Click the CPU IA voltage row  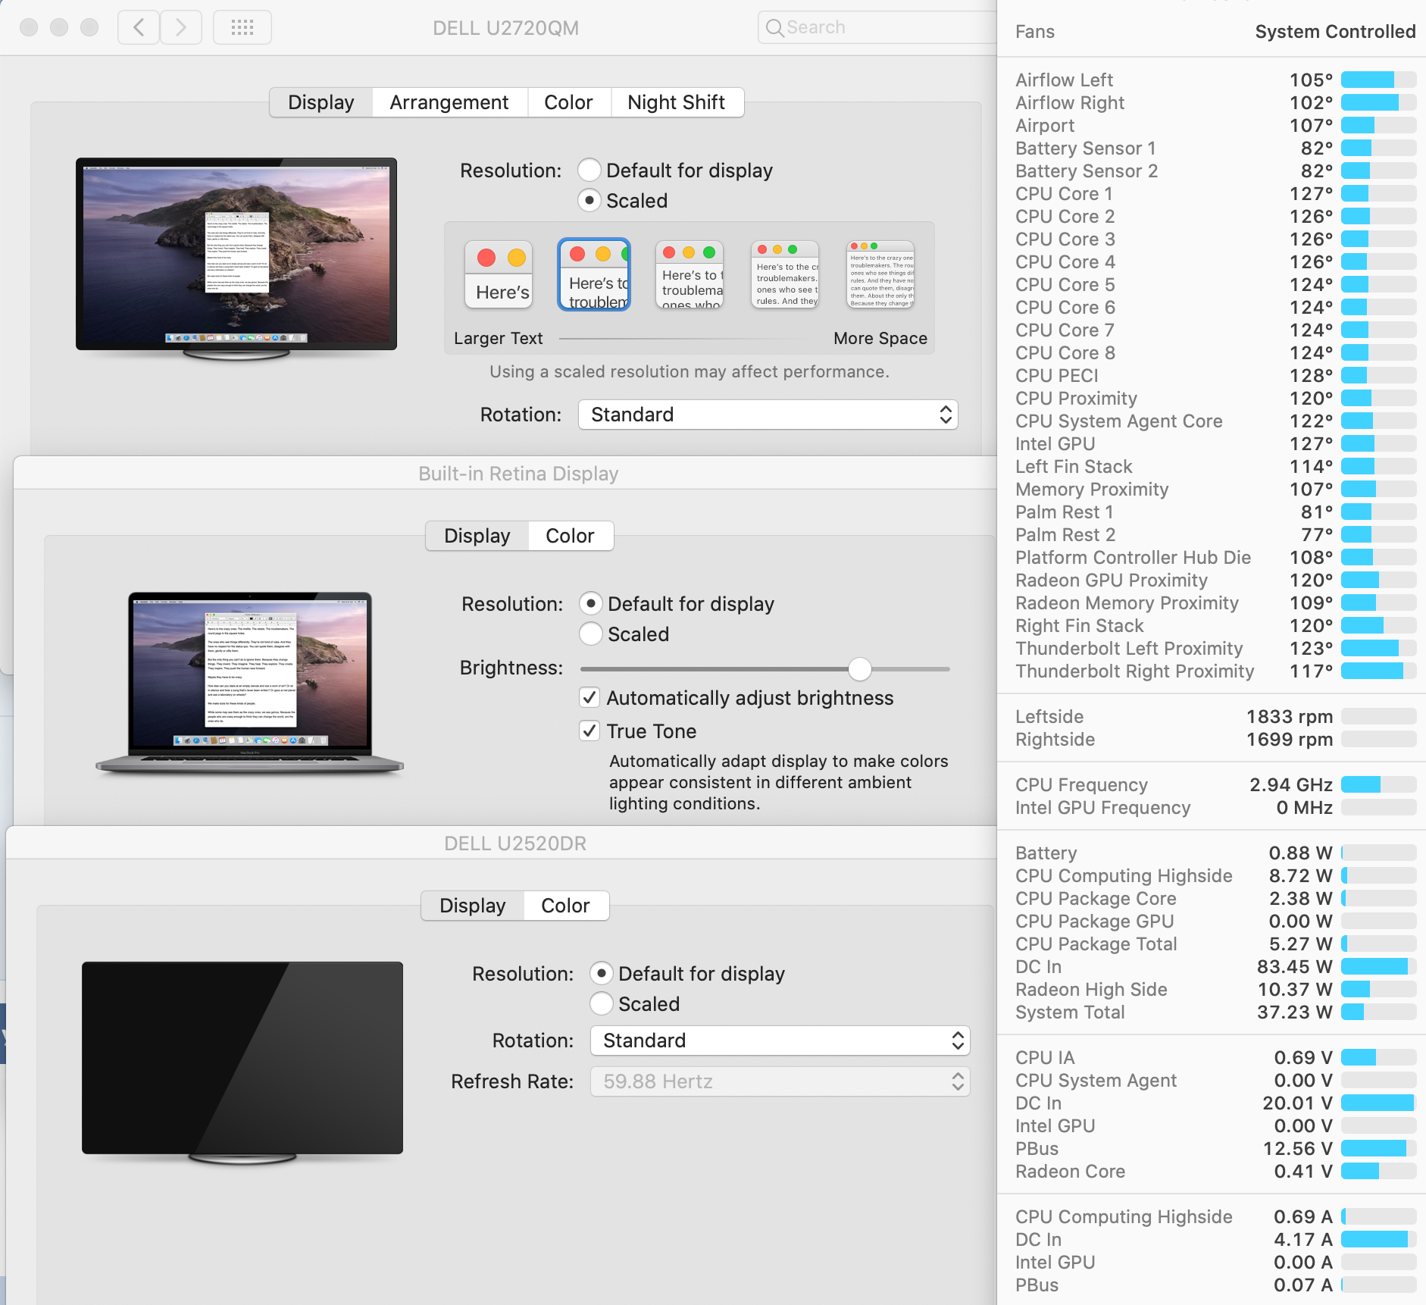click(1215, 1057)
